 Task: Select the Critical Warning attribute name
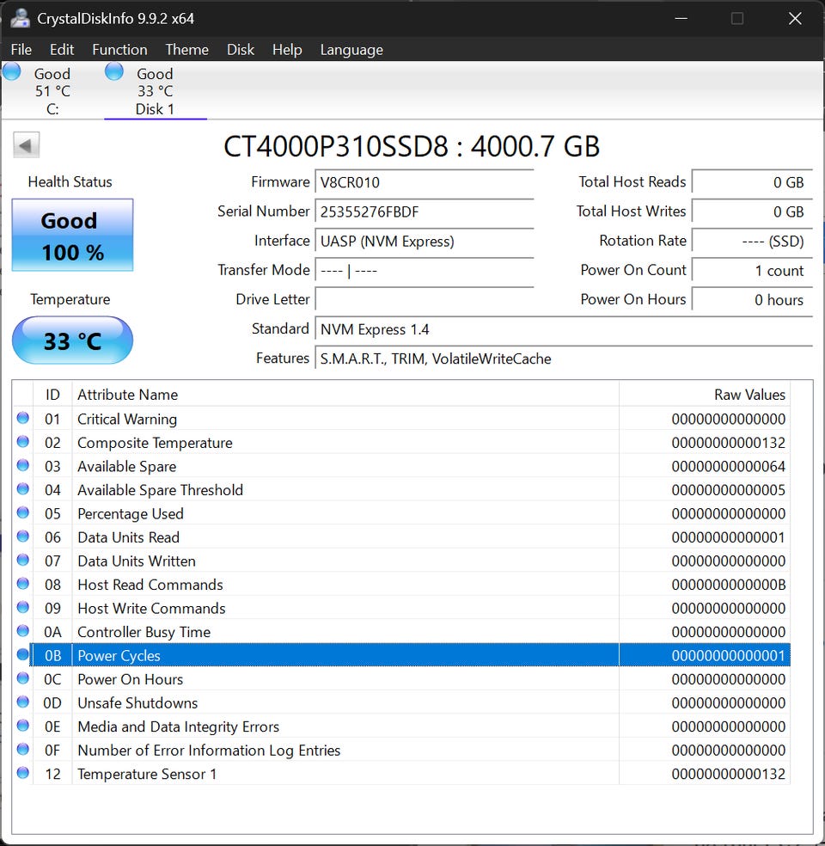click(x=127, y=420)
